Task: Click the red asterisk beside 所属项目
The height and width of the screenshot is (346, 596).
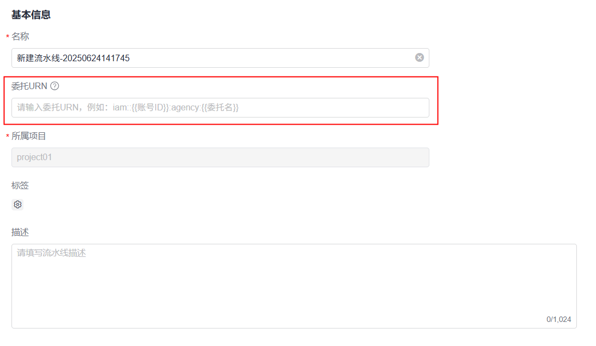Action: pyautogui.click(x=8, y=137)
